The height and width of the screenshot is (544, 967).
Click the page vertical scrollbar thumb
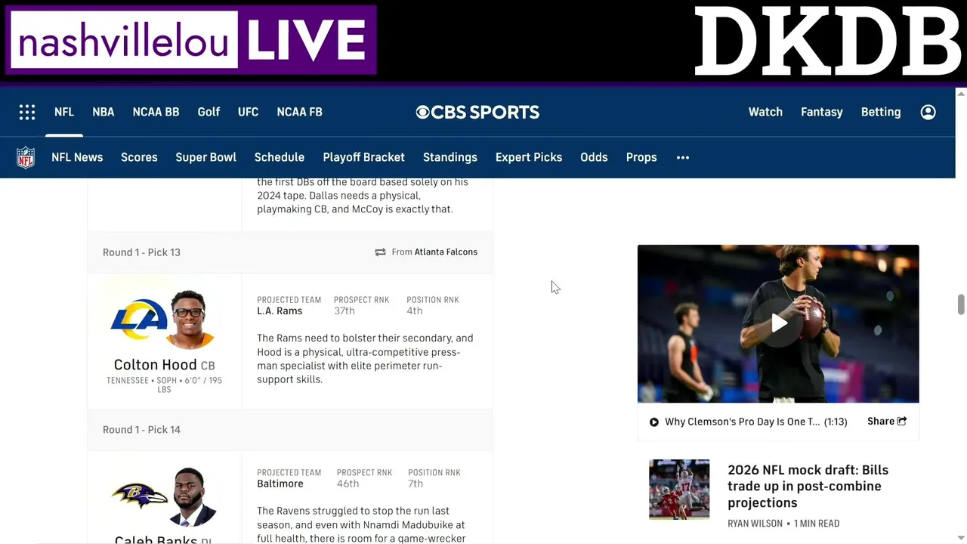(961, 304)
